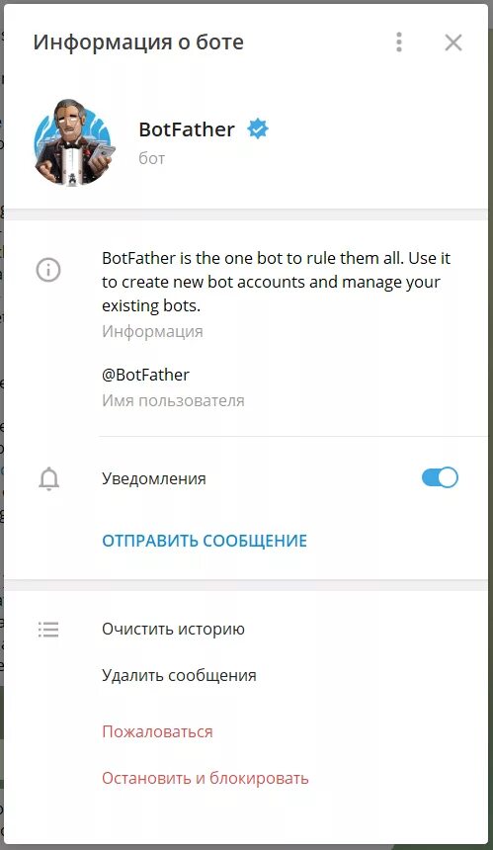Click the notifications bell icon
The height and width of the screenshot is (850, 493).
tap(48, 478)
